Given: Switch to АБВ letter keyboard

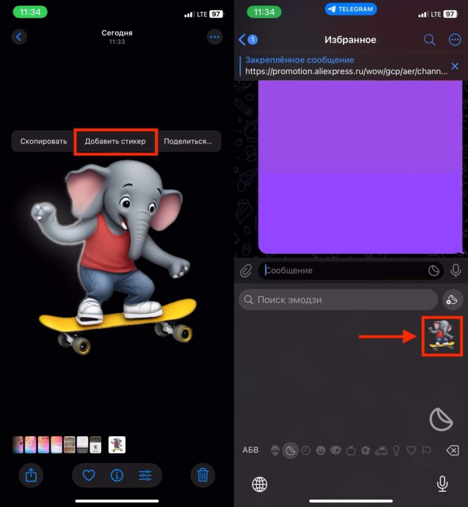Looking at the screenshot, I should [250, 450].
